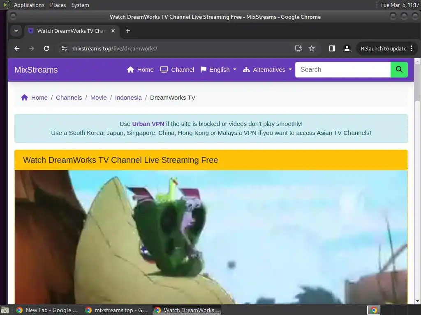The image size is (421, 315).
Task: Open the Home breadcrumb link
Action: point(39,98)
